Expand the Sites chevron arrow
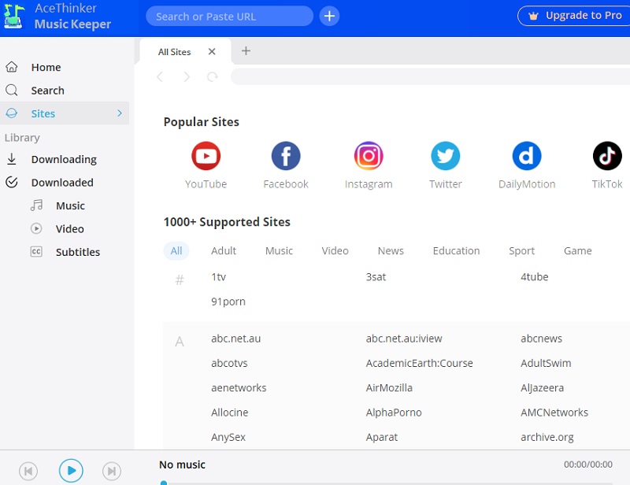The image size is (630, 485). tap(120, 113)
